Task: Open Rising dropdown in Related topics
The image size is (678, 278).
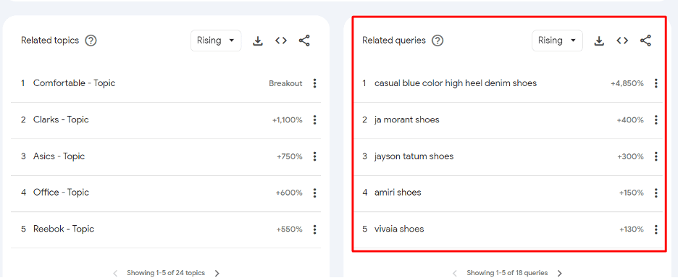Action: pyautogui.click(x=216, y=41)
